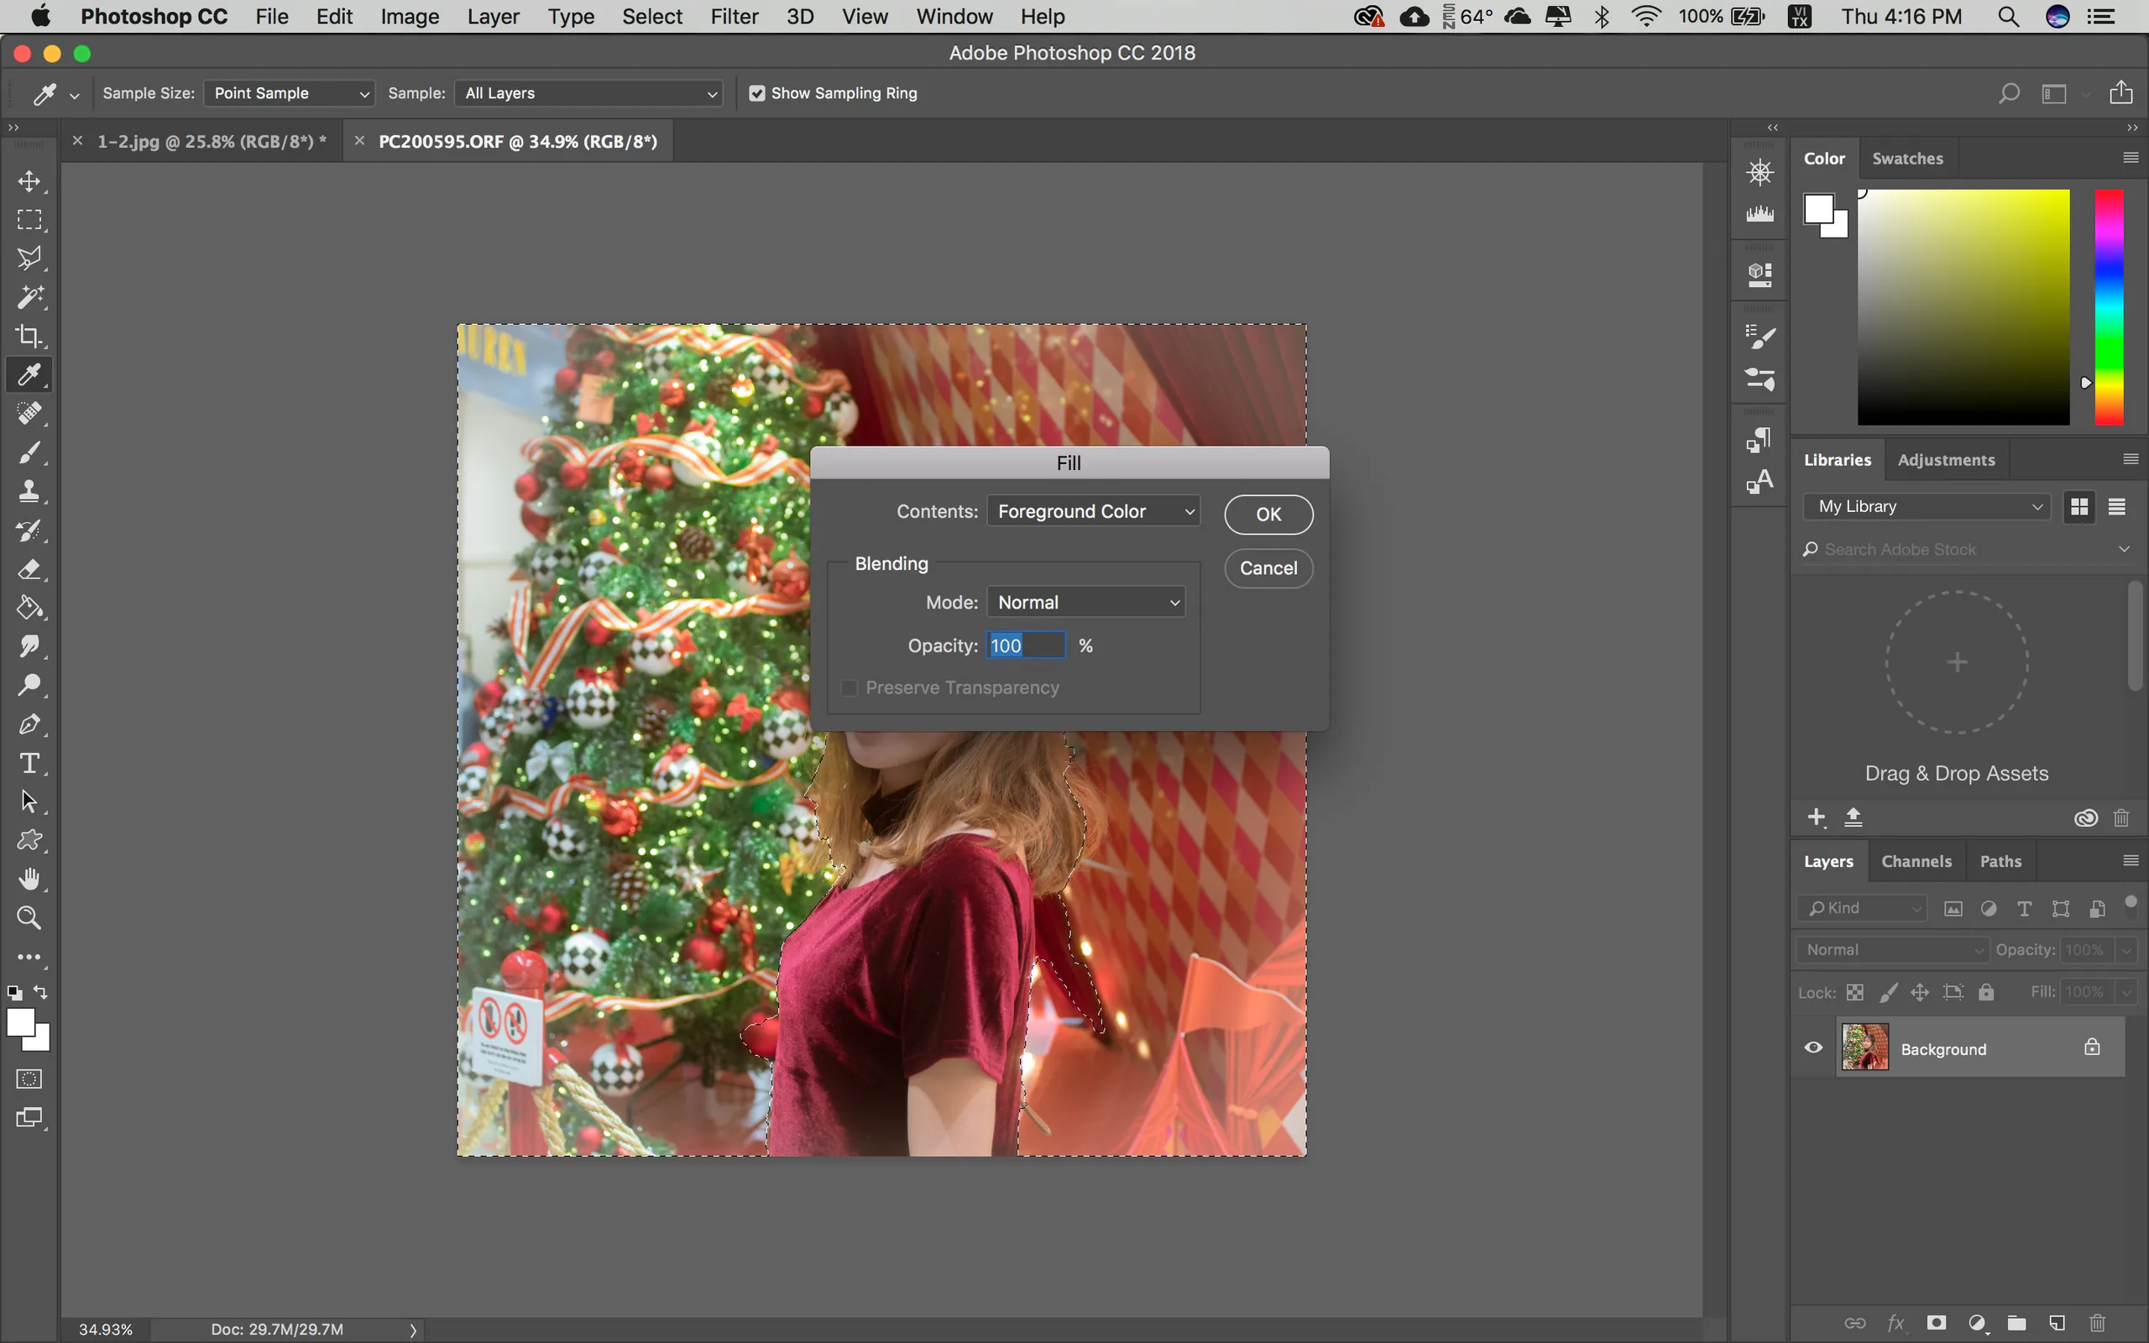
Task: Click OK in the Fill dialog
Action: click(1268, 515)
